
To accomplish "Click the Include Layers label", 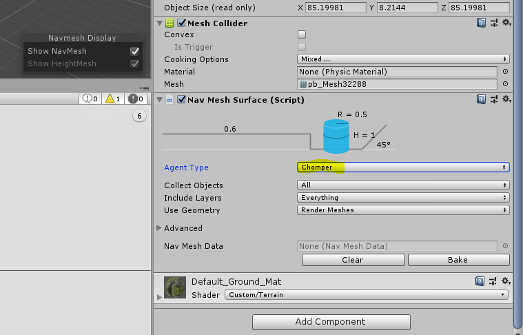I will tap(193, 198).
